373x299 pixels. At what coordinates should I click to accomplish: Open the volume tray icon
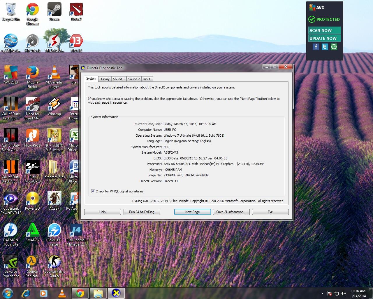point(344,293)
